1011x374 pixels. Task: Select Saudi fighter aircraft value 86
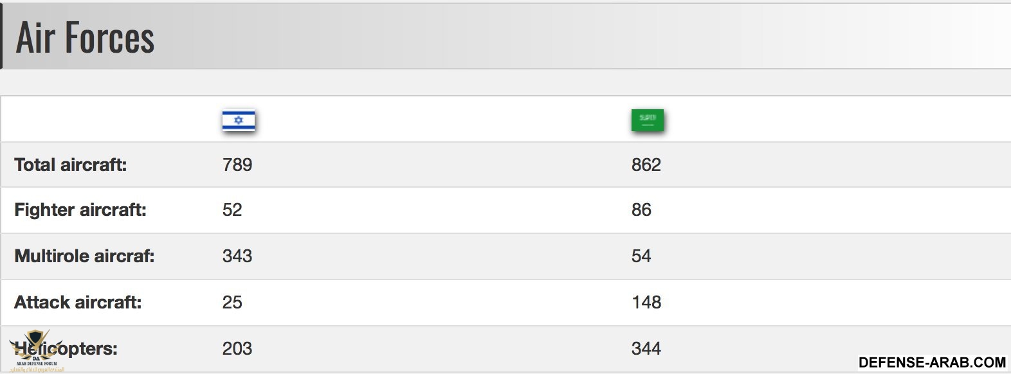click(x=641, y=210)
